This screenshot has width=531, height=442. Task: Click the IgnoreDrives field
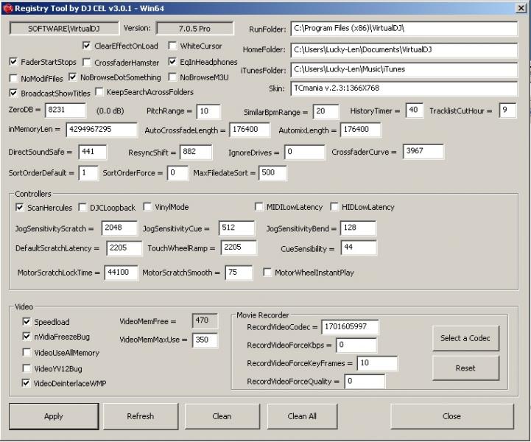click(x=304, y=152)
